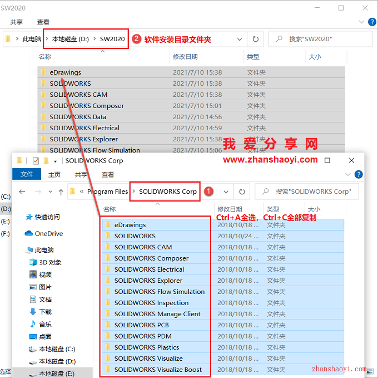Open SOLIDWORKS Corp window system menu icon
The height and width of the screenshot is (378, 378).
pos(19,160)
